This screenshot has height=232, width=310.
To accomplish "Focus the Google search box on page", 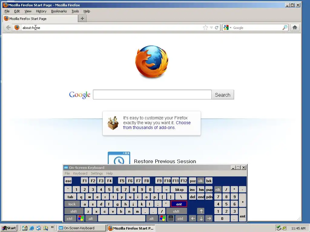I will [x=152, y=95].
